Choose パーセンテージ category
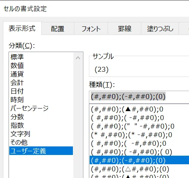Viewport: 189px width, 178px height. [x=41, y=108]
